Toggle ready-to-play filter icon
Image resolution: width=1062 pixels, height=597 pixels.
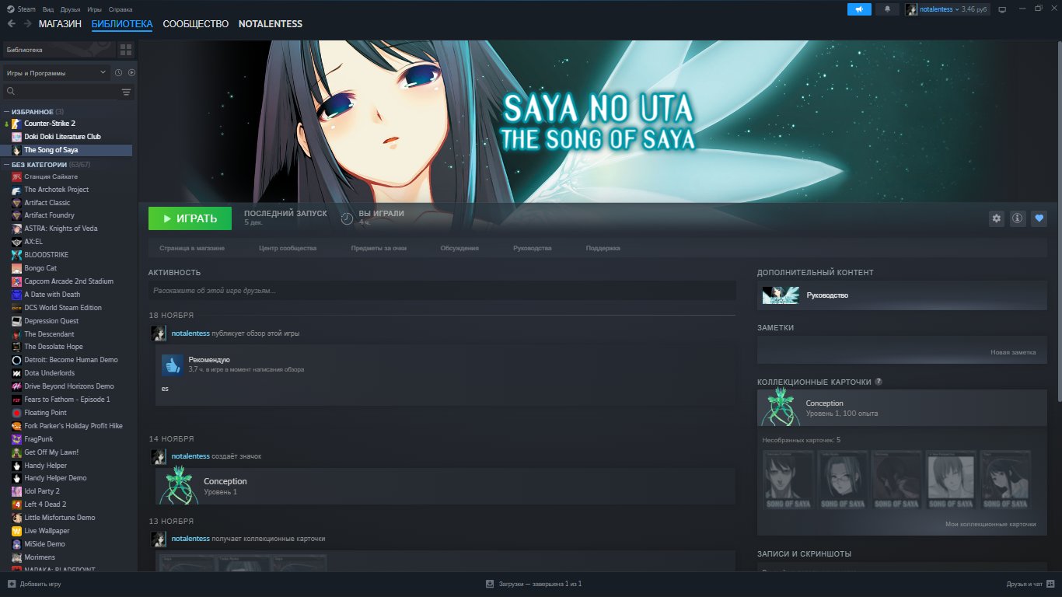pos(131,73)
